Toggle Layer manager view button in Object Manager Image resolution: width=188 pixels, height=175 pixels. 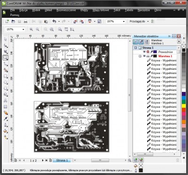tap(147, 42)
